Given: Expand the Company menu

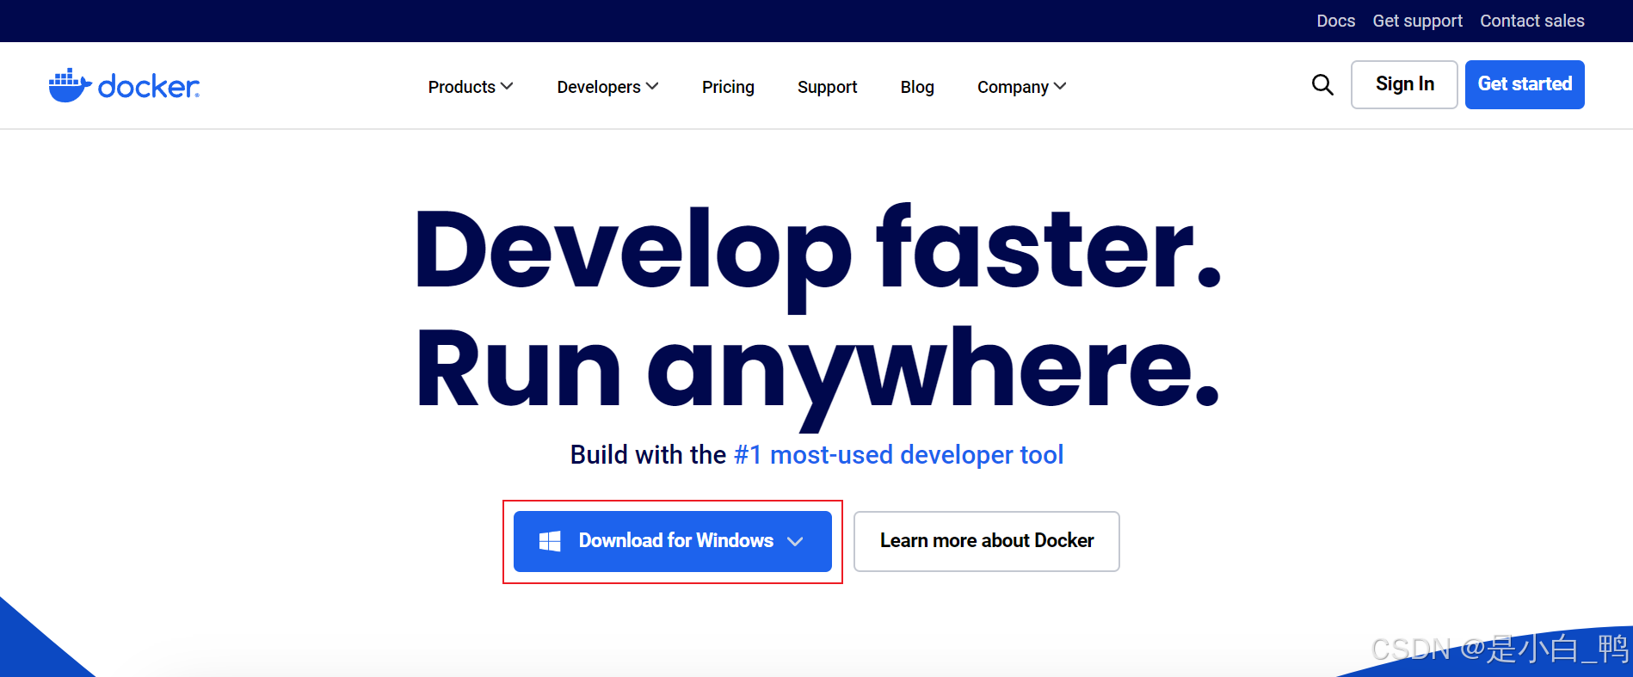Looking at the screenshot, I should 1021,87.
